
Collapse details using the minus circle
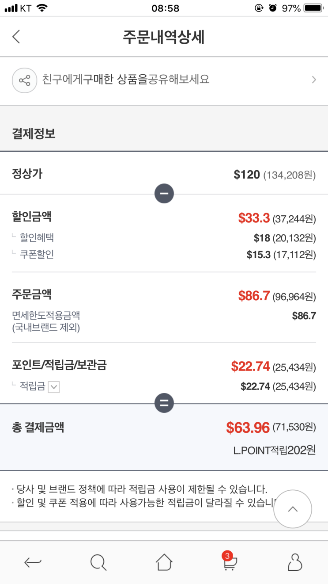(x=164, y=194)
